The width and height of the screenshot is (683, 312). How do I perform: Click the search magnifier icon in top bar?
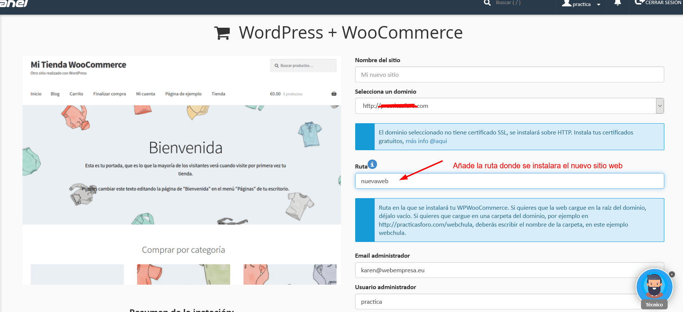pos(487,3)
